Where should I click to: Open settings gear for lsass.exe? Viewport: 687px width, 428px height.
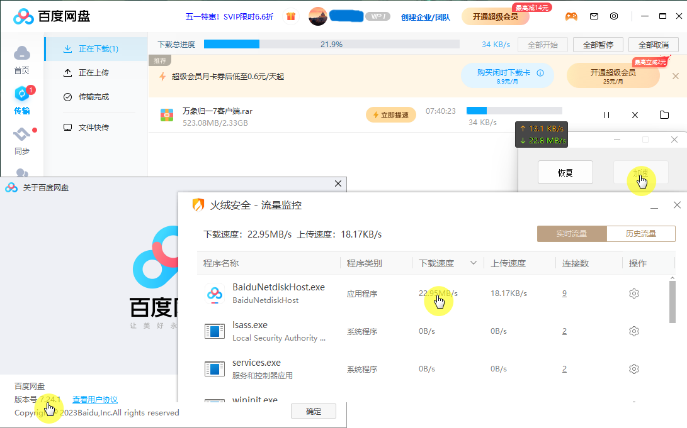tap(634, 331)
